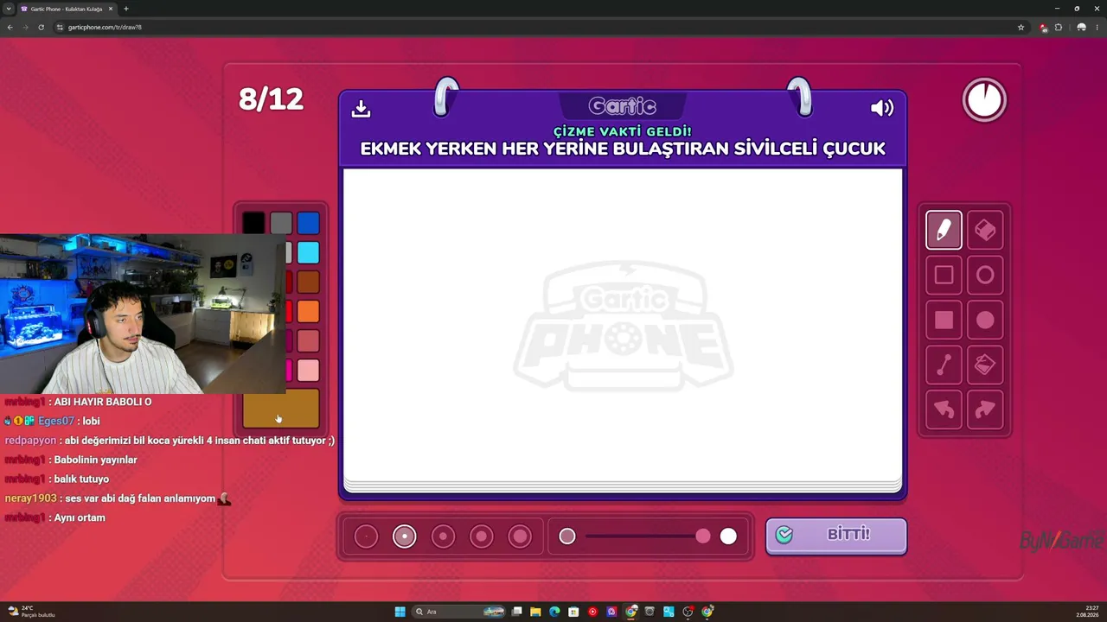Pick the light pink color swatch

[x=309, y=370]
